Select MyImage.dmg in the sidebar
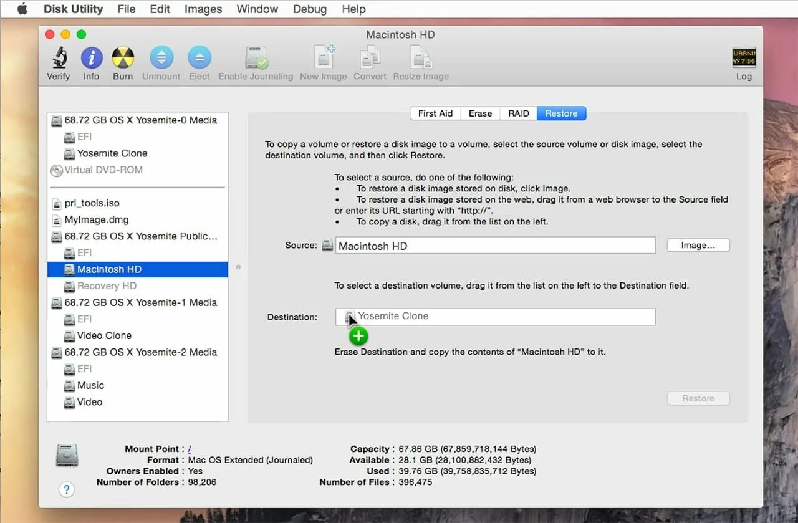 pyautogui.click(x=138, y=220)
